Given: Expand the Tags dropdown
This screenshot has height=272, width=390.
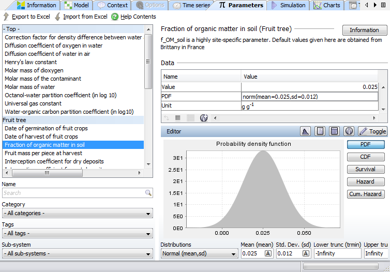Looking at the screenshot, I should tap(77, 233).
